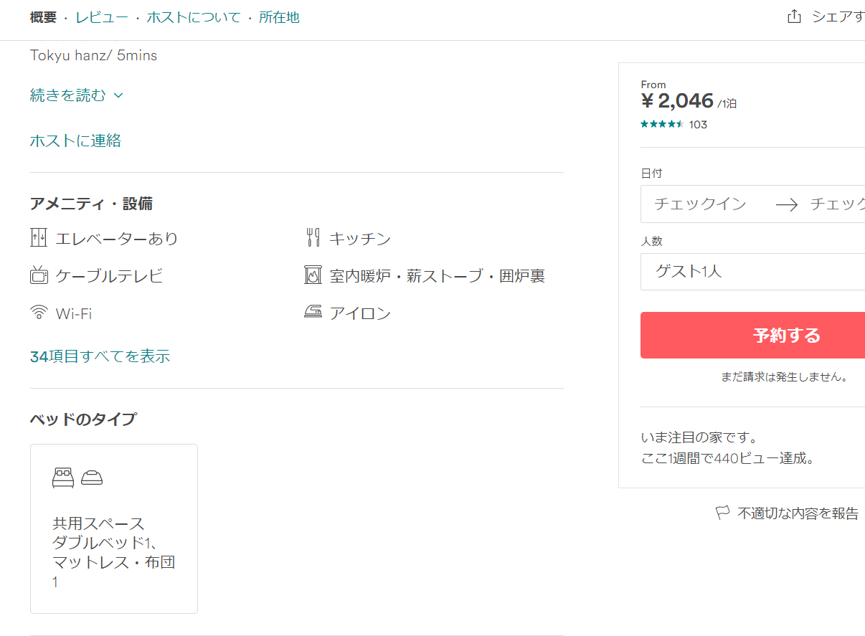
Task: Click the elevator amenity icon
Action: [39, 238]
